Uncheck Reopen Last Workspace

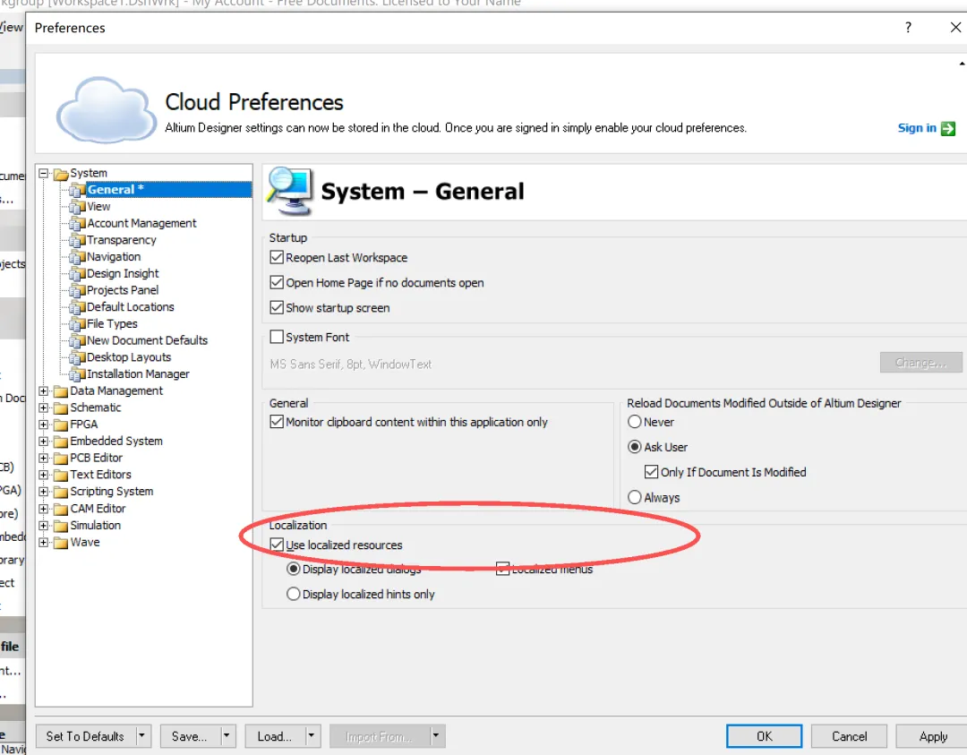(277, 257)
